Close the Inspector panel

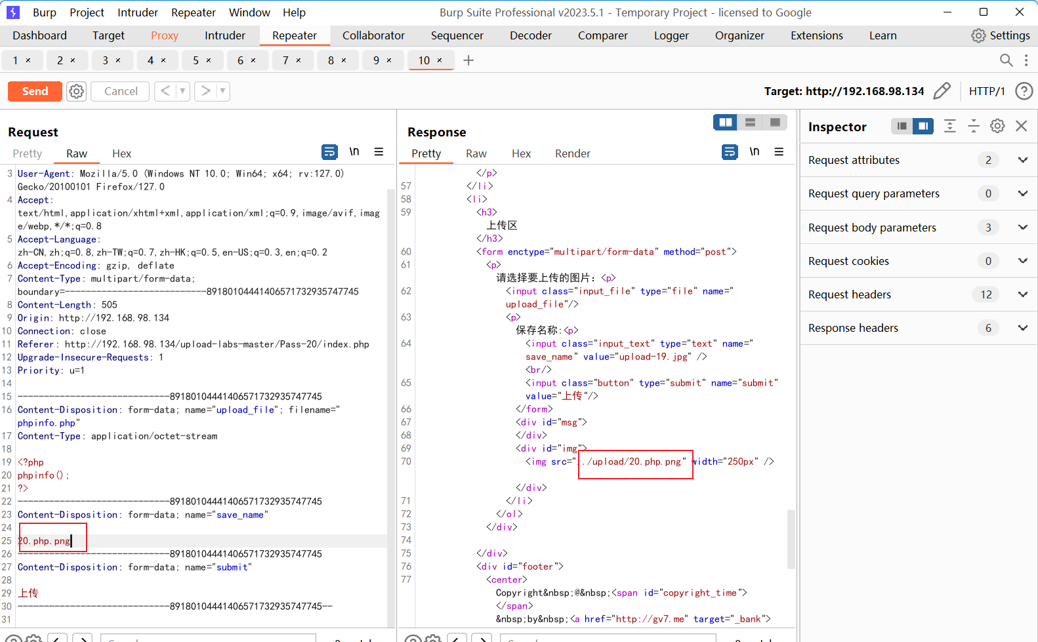(x=1022, y=126)
